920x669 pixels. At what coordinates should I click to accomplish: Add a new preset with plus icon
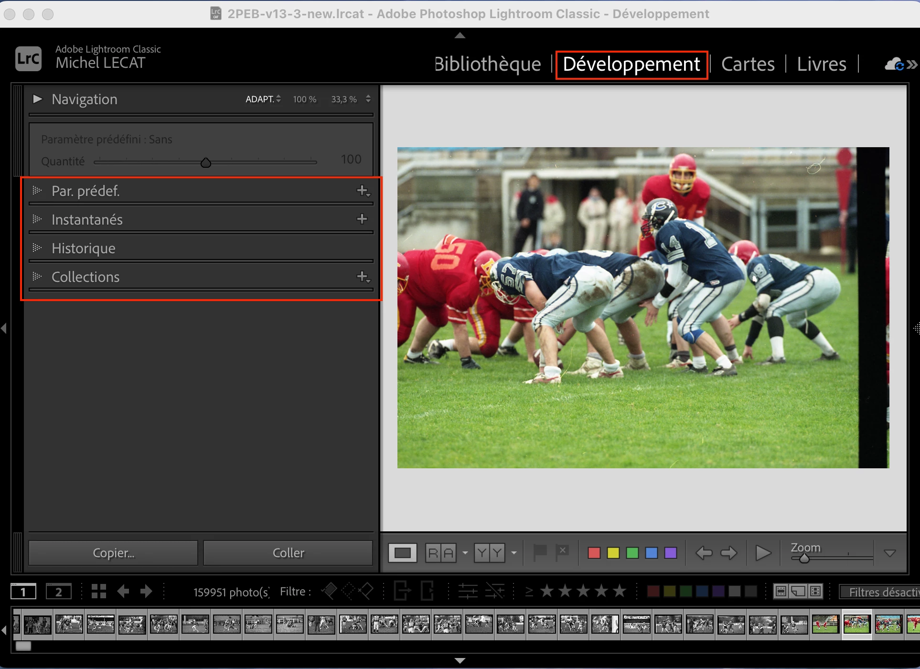tap(363, 191)
